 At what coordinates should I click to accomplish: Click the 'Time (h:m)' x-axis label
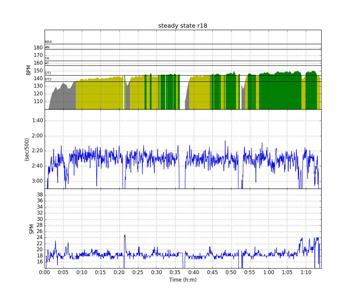183,280
